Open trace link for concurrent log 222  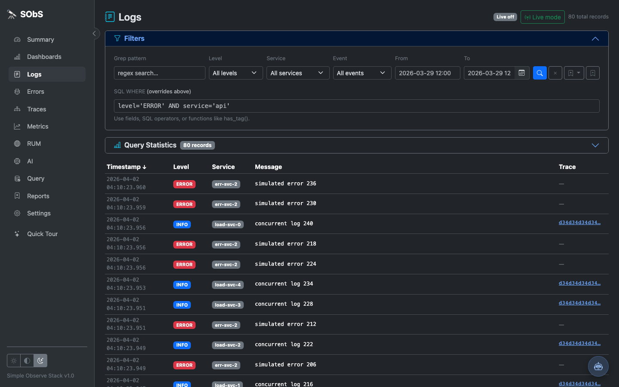pos(579,343)
